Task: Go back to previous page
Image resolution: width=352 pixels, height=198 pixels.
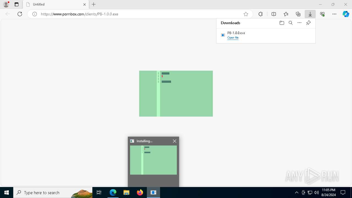Action: (x=8, y=14)
